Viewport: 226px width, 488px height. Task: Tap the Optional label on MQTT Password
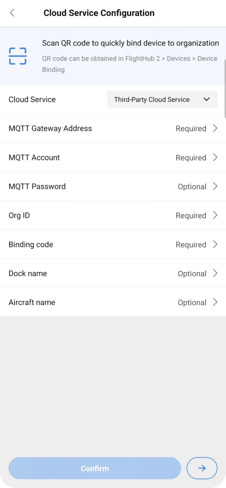[192, 186]
